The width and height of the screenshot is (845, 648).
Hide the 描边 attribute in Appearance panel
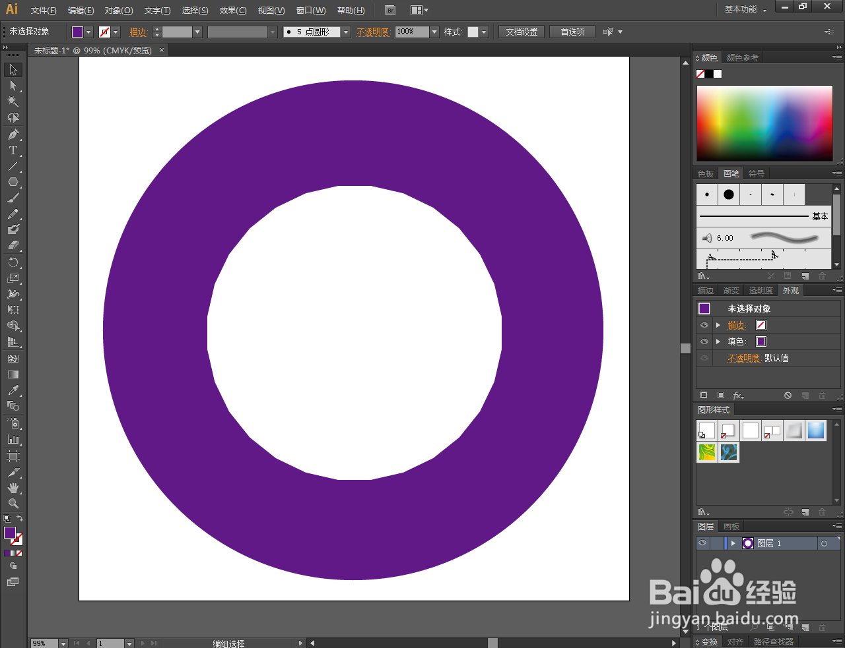click(x=704, y=325)
